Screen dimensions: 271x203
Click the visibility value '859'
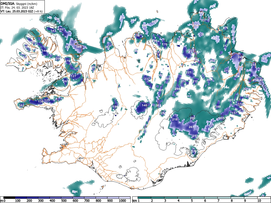point(109,34)
